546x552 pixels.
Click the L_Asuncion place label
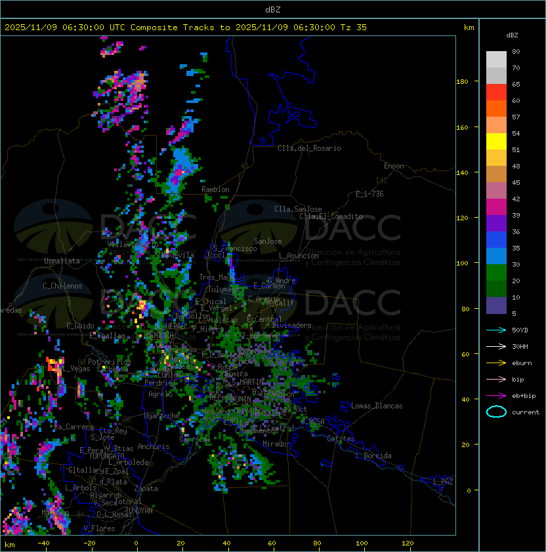pyautogui.click(x=299, y=256)
